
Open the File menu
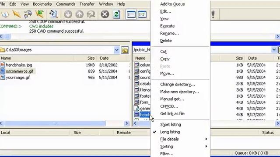pyautogui.click(x=3, y=4)
